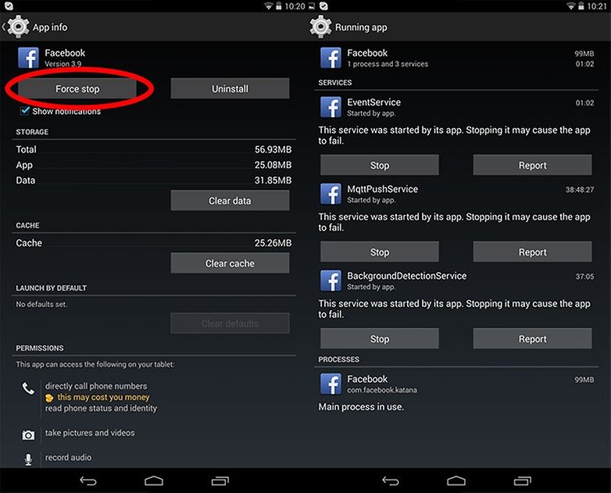Tap the coins icon beside cost warning
Image resolution: width=611 pixels, height=493 pixels.
49,398
